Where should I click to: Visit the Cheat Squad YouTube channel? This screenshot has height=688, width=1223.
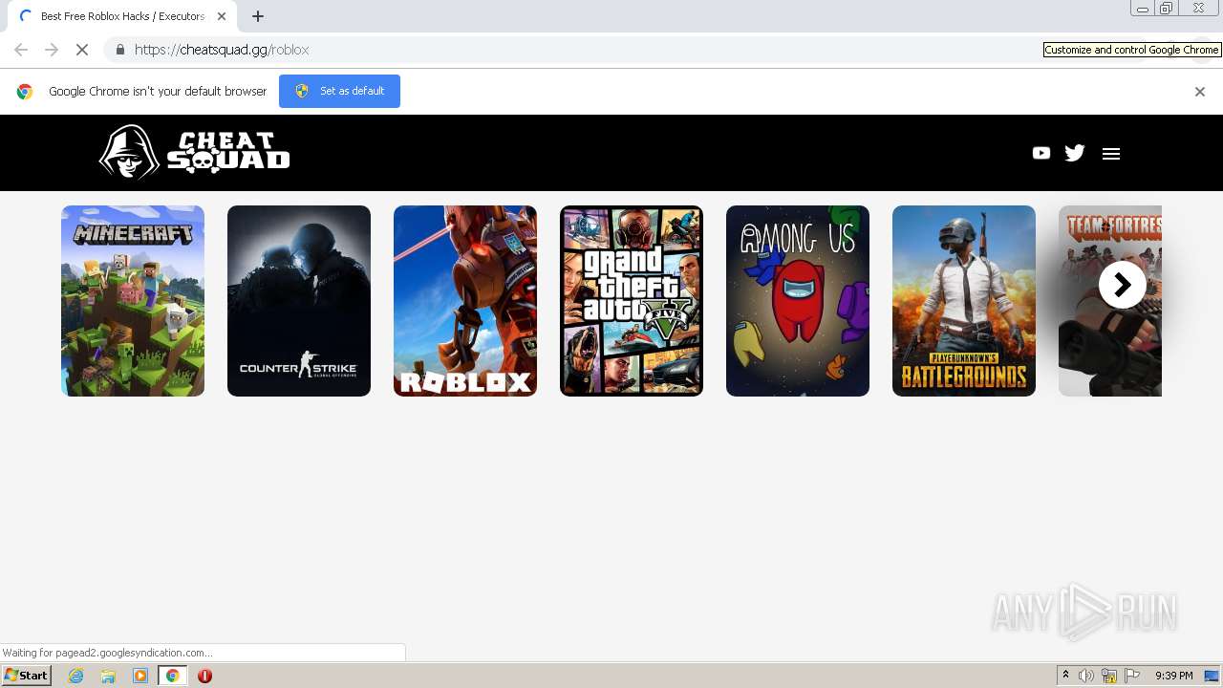(x=1041, y=153)
